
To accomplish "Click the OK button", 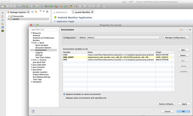I will click(x=183, y=111).
